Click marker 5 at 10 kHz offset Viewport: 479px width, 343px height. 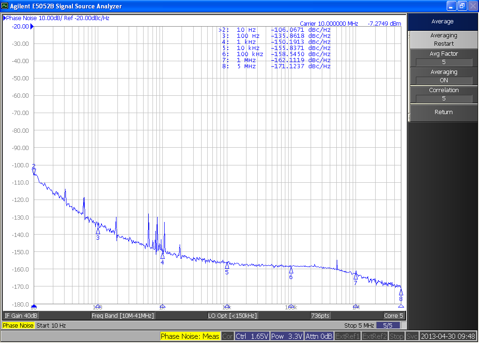click(x=227, y=266)
